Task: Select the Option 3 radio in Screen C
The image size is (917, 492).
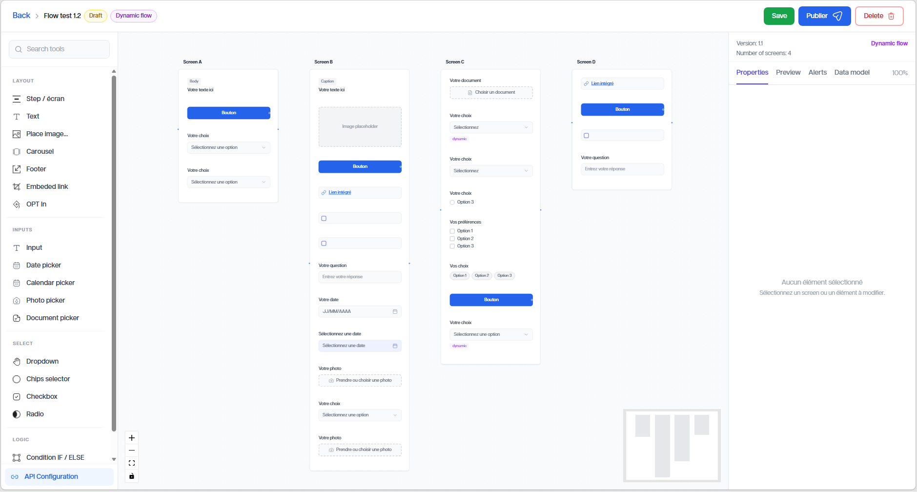Action: (452, 203)
